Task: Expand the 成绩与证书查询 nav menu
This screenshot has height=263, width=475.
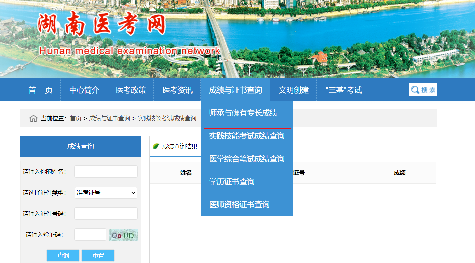Action: coord(235,90)
